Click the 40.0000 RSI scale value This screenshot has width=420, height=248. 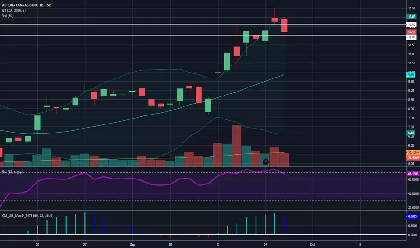pyautogui.click(x=413, y=193)
